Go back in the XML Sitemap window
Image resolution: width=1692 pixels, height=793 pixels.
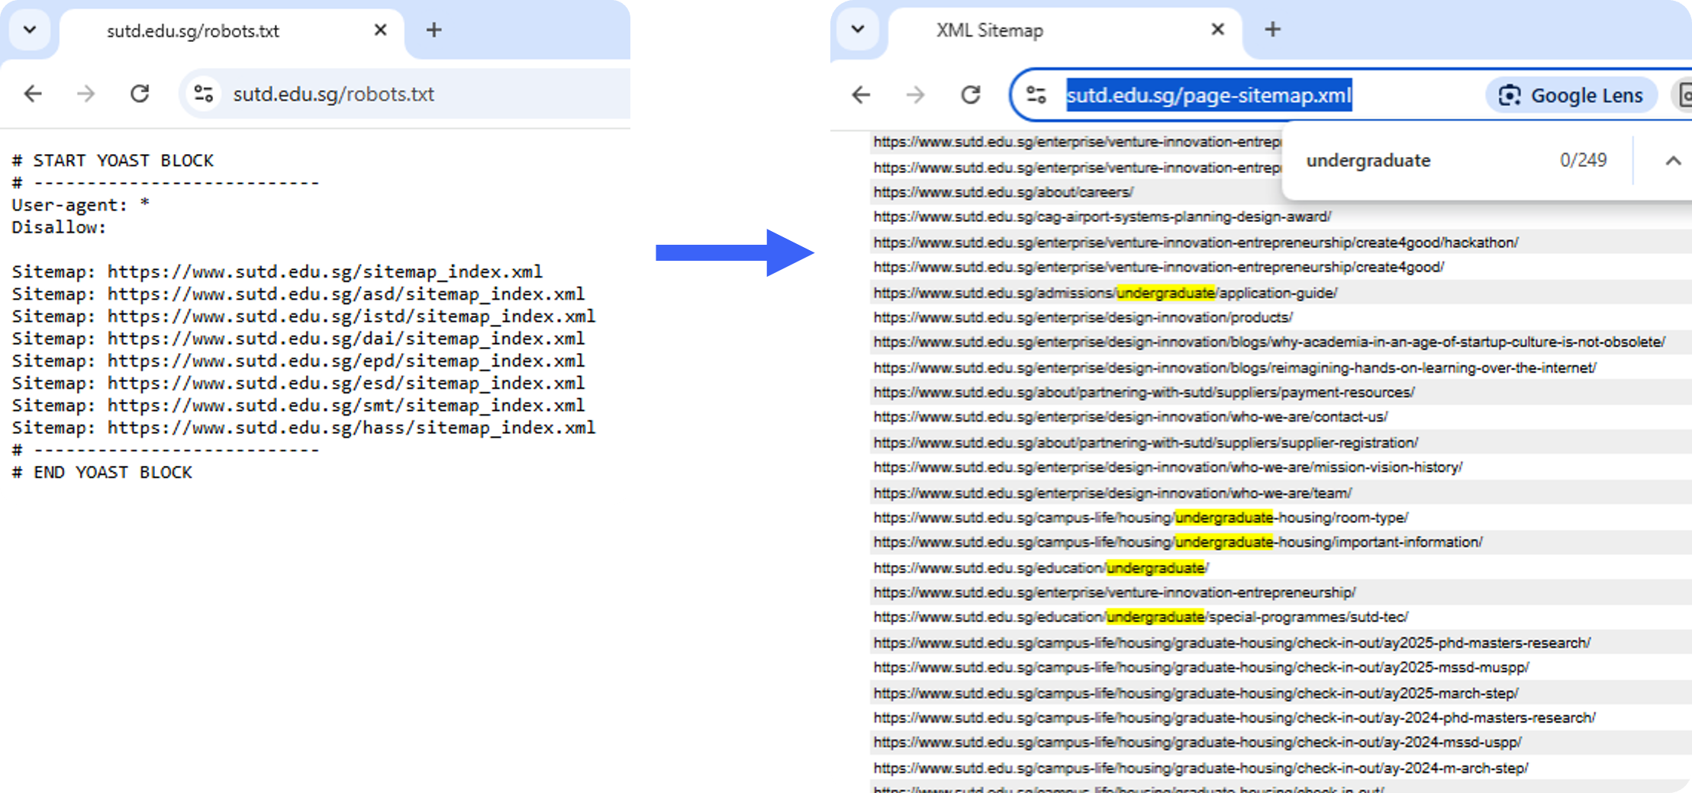coord(861,95)
